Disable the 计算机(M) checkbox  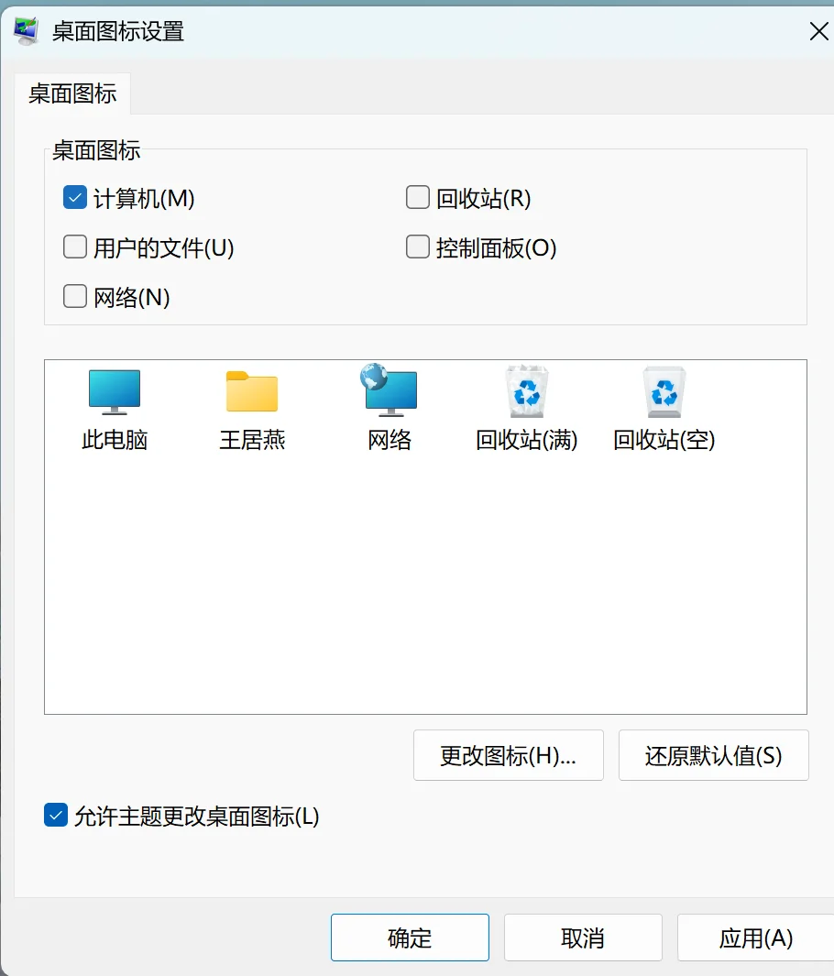[x=74, y=197]
